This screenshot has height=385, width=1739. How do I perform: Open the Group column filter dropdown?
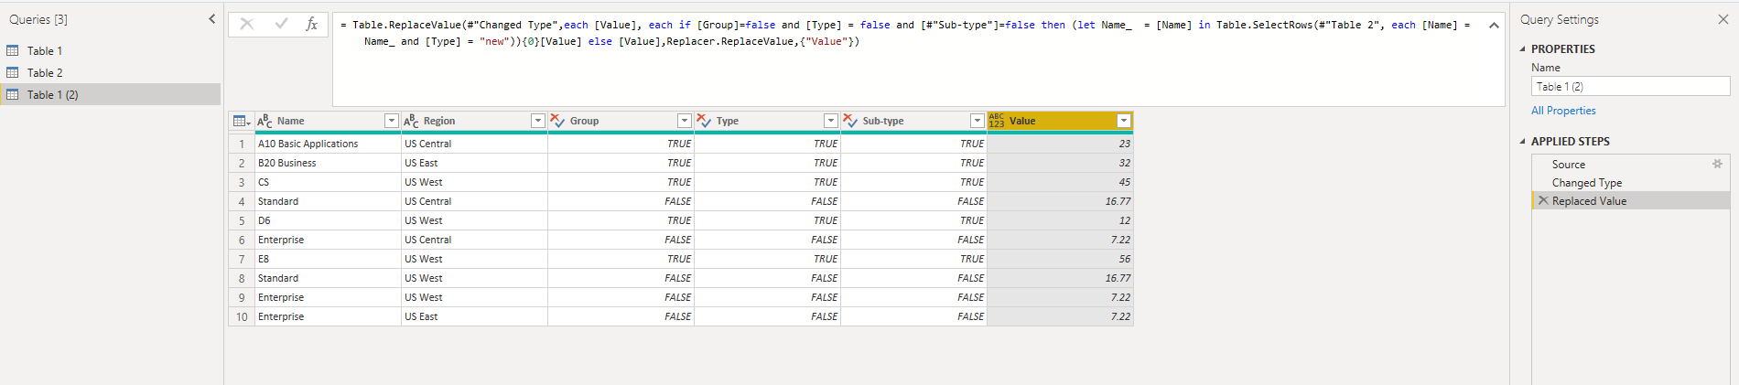(x=684, y=121)
